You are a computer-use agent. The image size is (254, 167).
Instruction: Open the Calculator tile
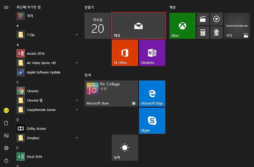tap(203, 33)
